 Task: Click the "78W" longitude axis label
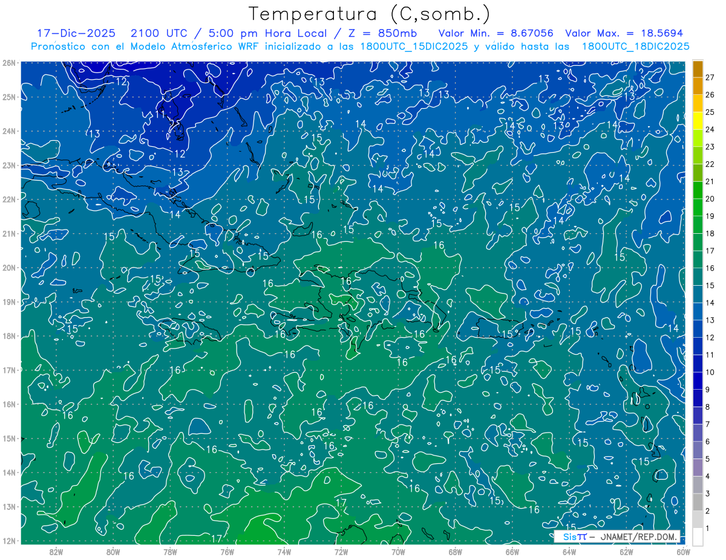[170, 552]
